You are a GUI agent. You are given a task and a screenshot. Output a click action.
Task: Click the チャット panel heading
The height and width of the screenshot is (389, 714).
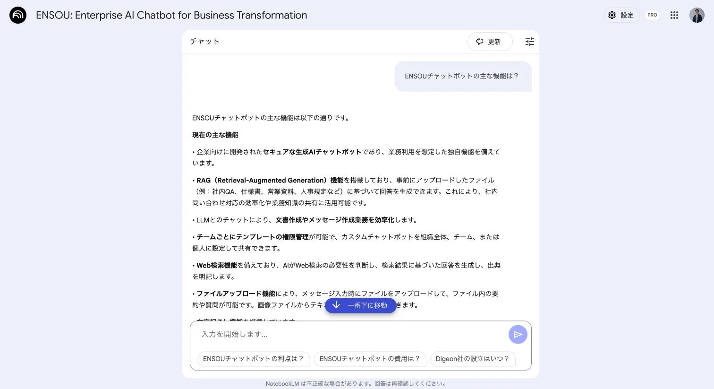[205, 42]
